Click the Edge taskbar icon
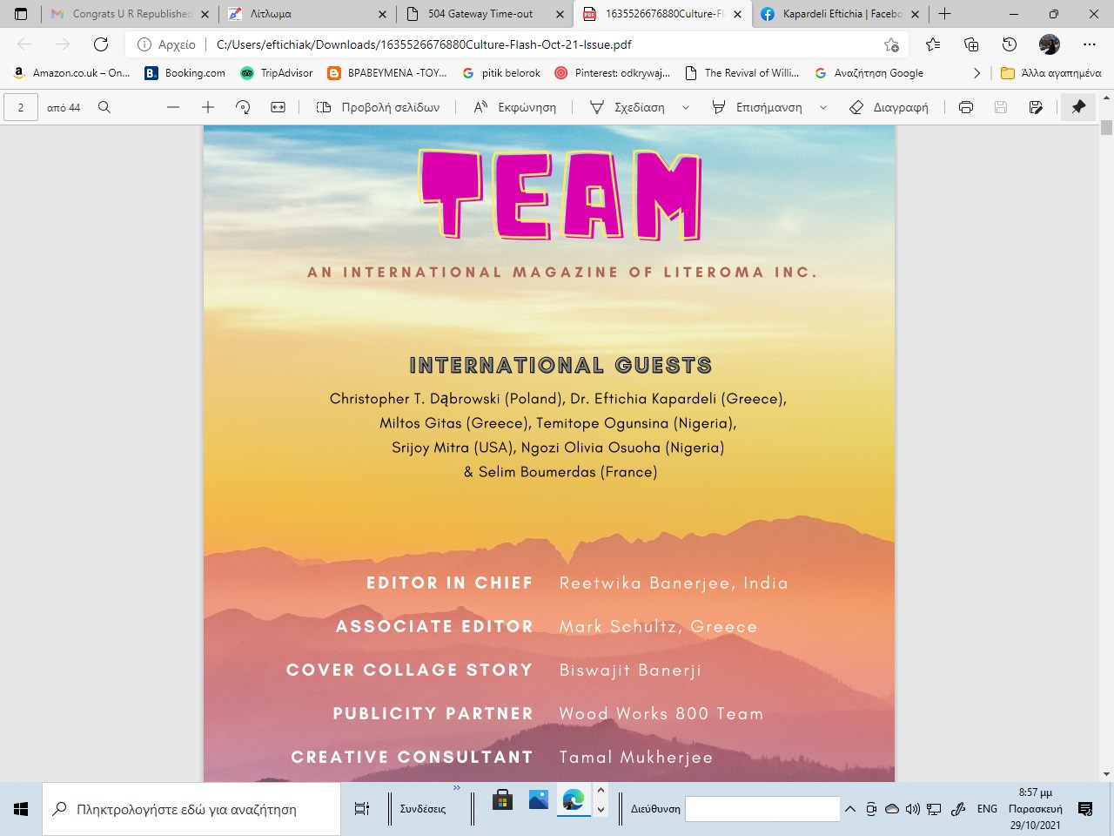Image resolution: width=1114 pixels, height=836 pixels. coord(574,799)
